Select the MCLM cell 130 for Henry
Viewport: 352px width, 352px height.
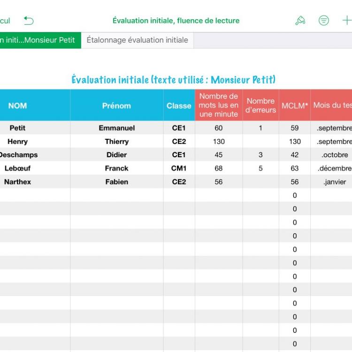[295, 141]
